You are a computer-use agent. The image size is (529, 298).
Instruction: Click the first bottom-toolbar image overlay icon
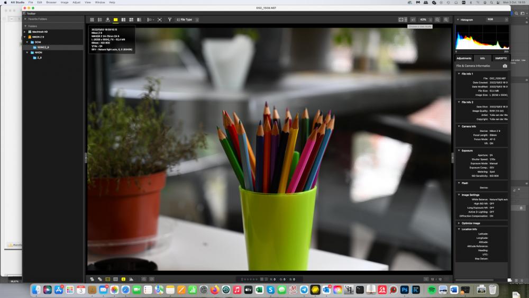pyautogui.click(x=92, y=279)
